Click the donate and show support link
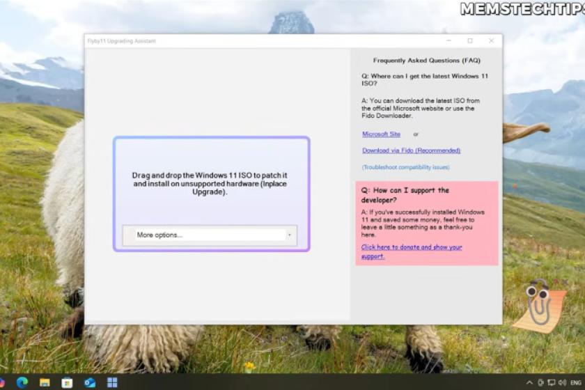 (412, 251)
